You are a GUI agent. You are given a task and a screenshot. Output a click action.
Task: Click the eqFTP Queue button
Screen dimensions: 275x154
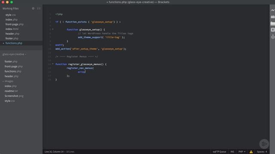[x=219, y=152]
